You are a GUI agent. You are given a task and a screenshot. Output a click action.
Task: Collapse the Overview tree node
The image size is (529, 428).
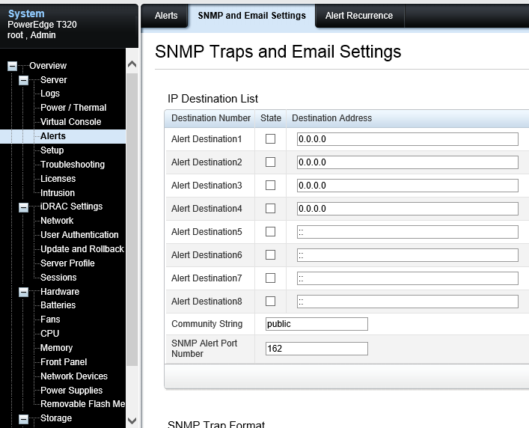click(x=12, y=66)
